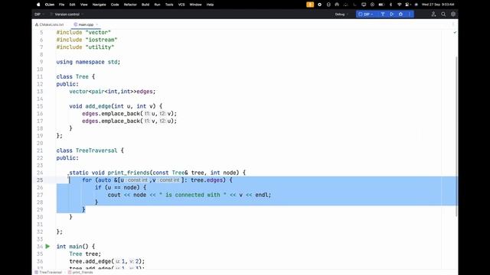Close the main.cpp tab
The height and width of the screenshot is (275, 490).
click(x=97, y=24)
